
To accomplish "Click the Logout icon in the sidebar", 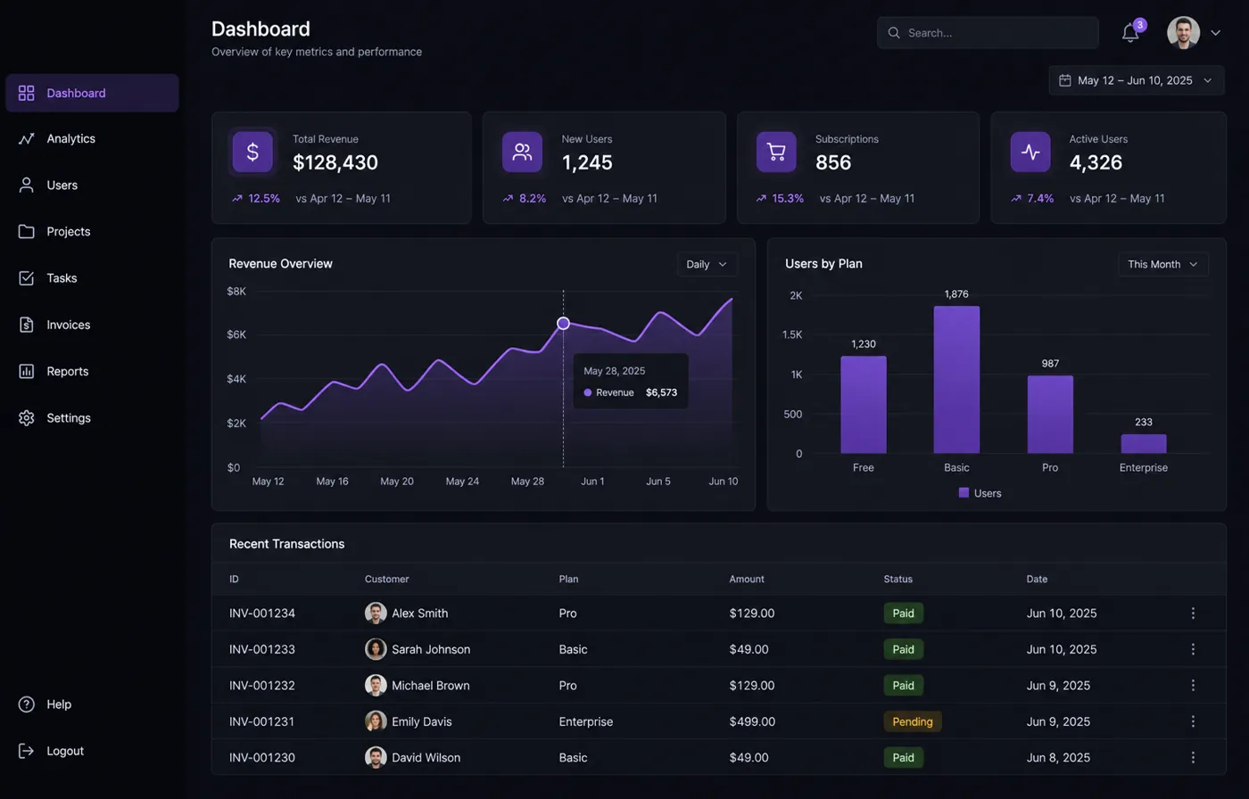I will [x=27, y=751].
